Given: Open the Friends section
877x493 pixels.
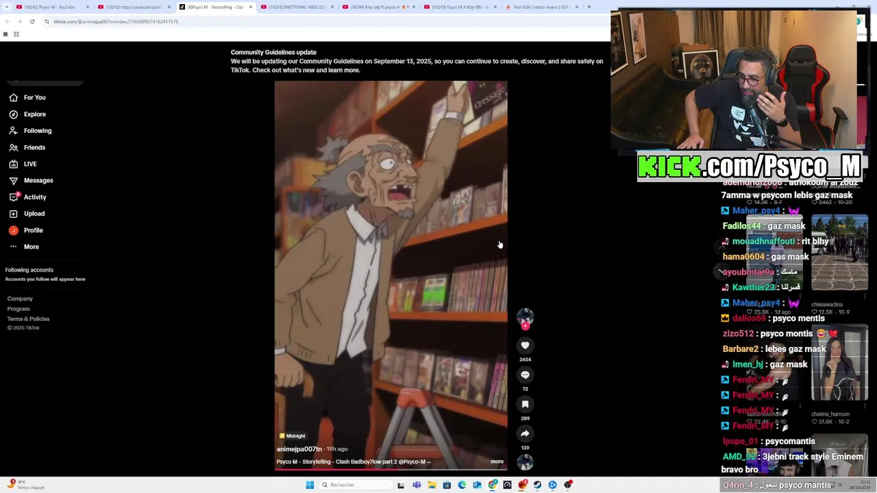Looking at the screenshot, I should [27, 147].
